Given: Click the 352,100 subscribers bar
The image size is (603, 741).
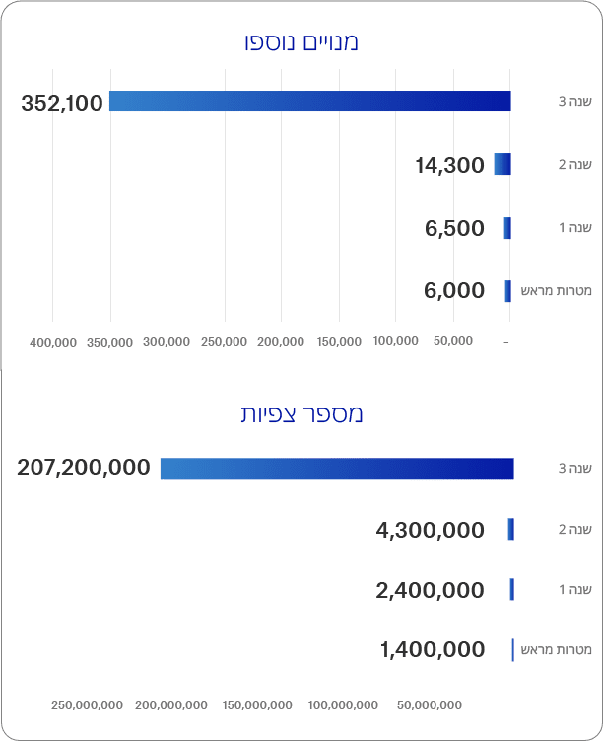Looking at the screenshot, I should pos(309,101).
